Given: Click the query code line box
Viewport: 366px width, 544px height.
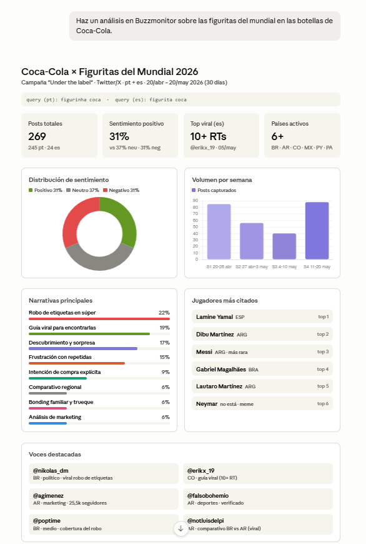Looking at the screenshot, I should pos(181,99).
